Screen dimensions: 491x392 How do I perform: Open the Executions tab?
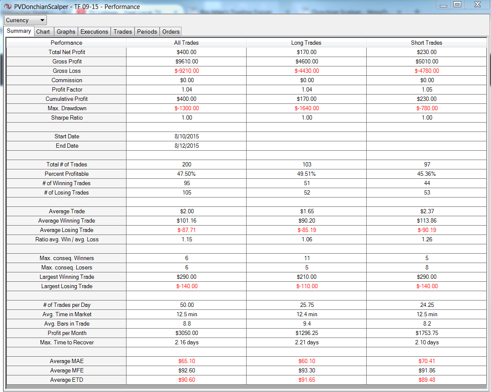(x=94, y=31)
